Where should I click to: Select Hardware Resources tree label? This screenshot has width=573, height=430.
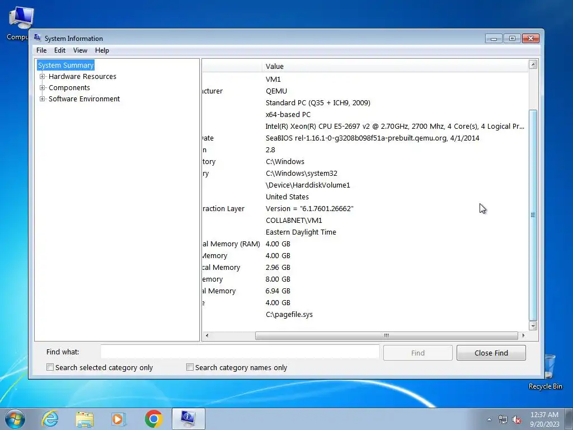coord(82,76)
